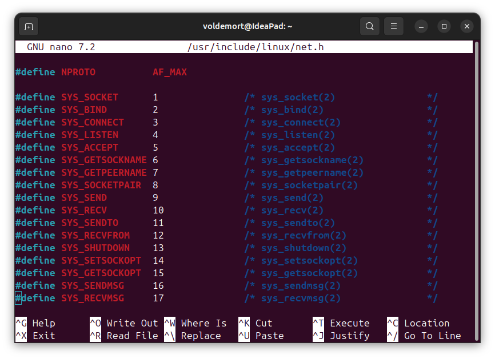Click the SYS_RECVMSG macro name
Image resolution: width=495 pixels, height=359 pixels.
pyautogui.click(x=93, y=298)
